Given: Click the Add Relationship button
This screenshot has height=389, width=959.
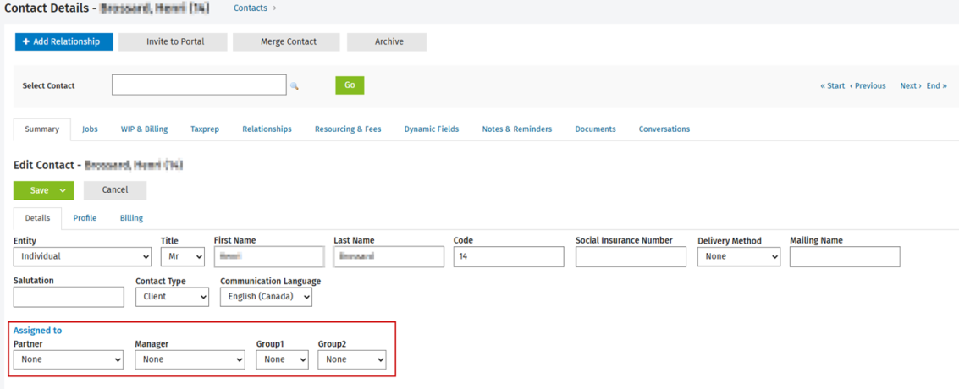Looking at the screenshot, I should coord(63,41).
